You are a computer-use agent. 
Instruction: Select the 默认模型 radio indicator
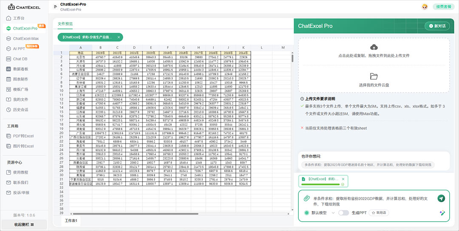point(306,213)
